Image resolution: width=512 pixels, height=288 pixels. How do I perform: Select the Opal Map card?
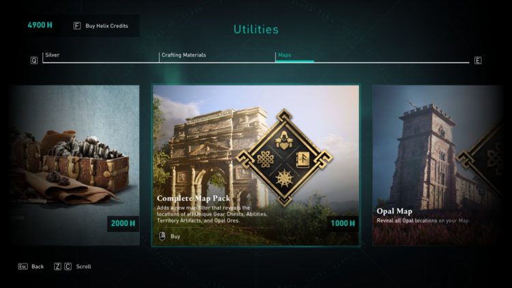tap(438, 165)
